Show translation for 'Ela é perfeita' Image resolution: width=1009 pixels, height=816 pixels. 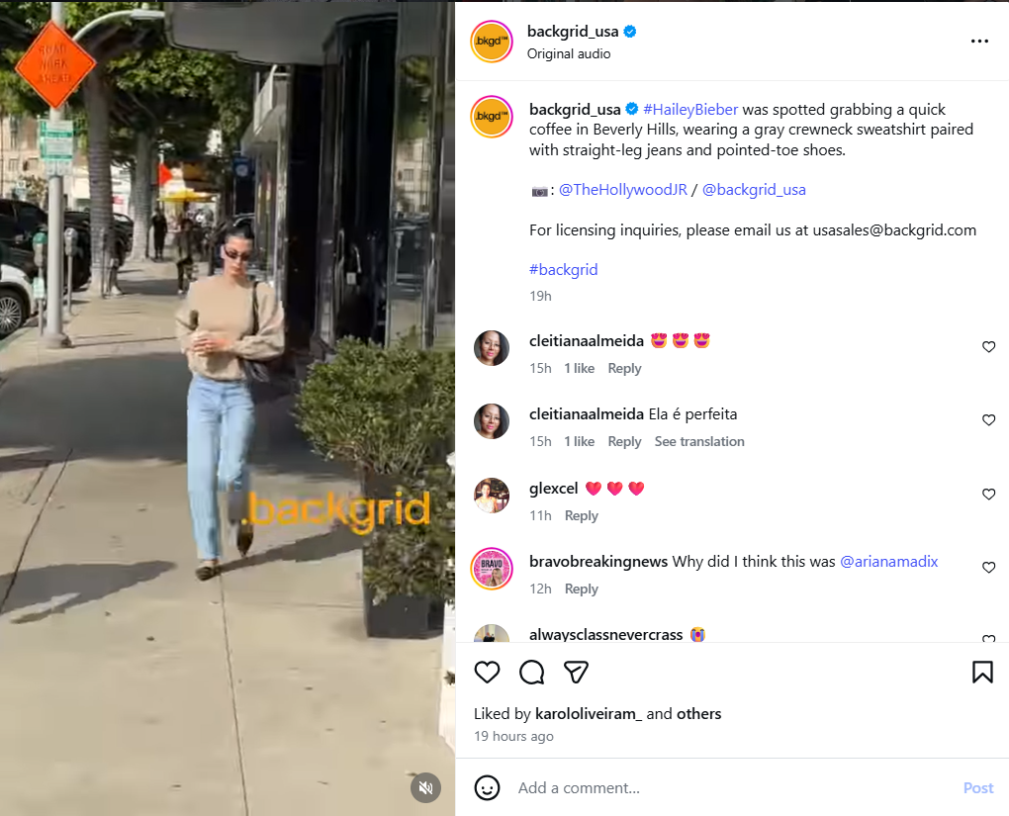699,441
